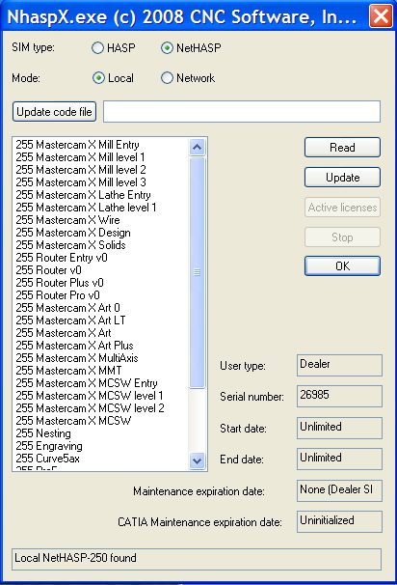Click the Start date field showing Unlimited
Image resolution: width=397 pixels, height=585 pixels.
pyautogui.click(x=339, y=428)
